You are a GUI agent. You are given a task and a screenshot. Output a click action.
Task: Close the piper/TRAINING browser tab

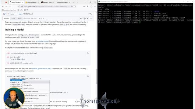click(23, 2)
